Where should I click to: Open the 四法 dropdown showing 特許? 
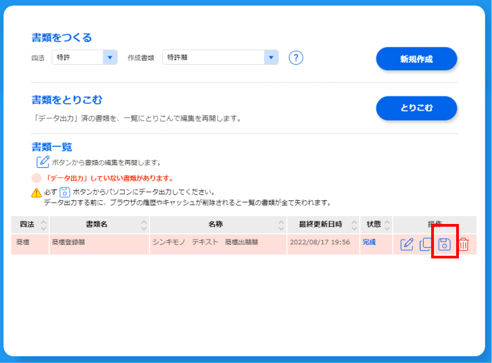(x=84, y=57)
